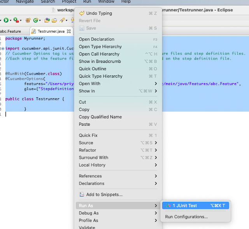Viewport: 249px width, 229px height.
Task: Click the Search flashlight toolbar icon
Action: click(x=62, y=20)
